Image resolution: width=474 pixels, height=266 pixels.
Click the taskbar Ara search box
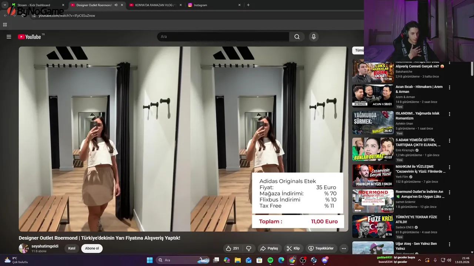(183, 260)
